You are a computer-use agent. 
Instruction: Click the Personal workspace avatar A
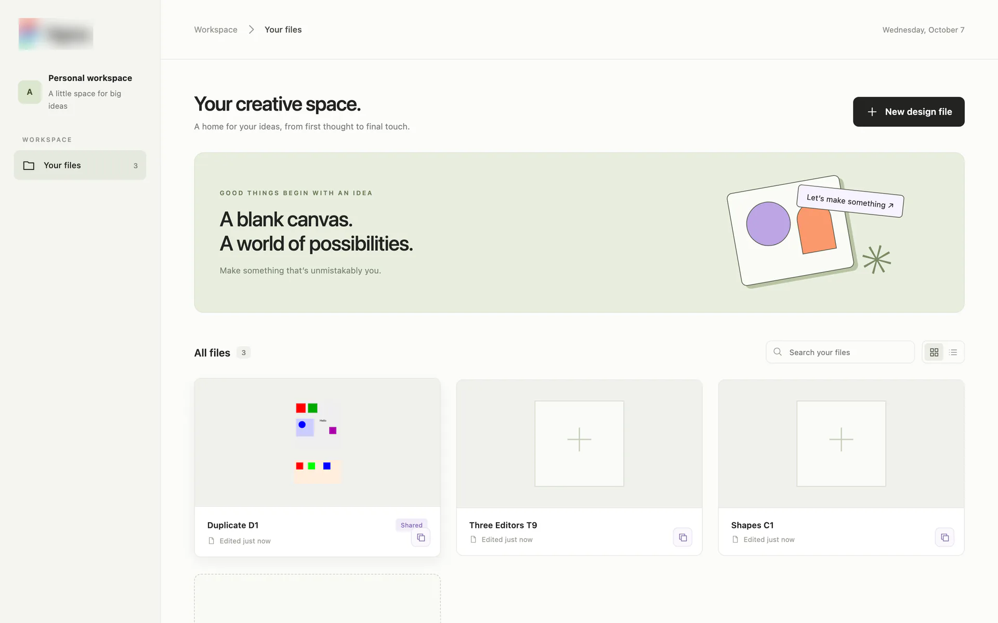point(30,92)
